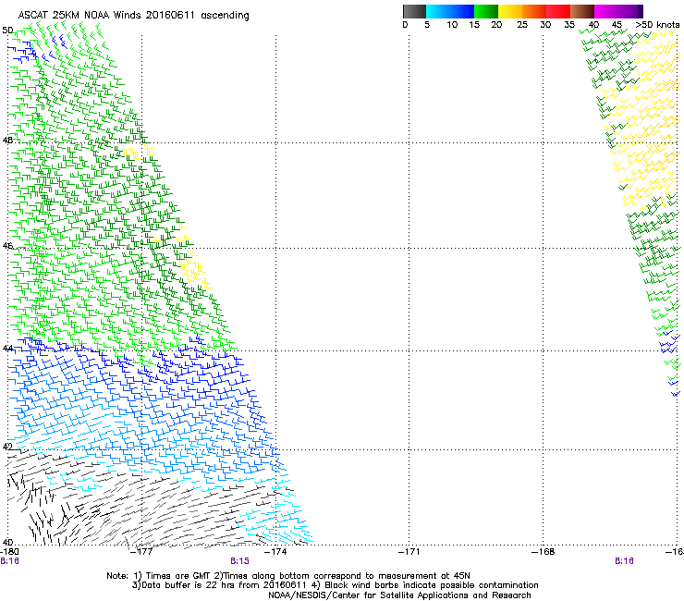Select the '10' label under the color scale
Viewport: 684px width, 601px height.
pyautogui.click(x=452, y=25)
